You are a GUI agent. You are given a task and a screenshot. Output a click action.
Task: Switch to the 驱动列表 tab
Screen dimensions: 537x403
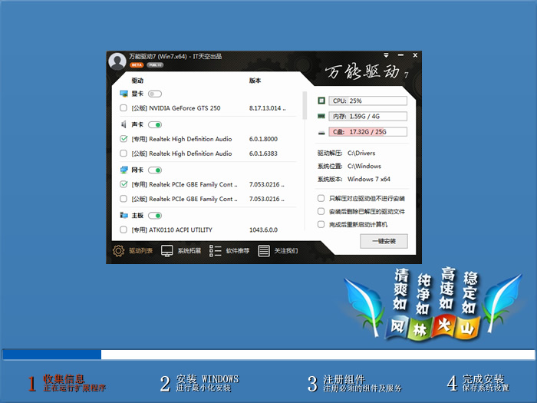point(140,251)
